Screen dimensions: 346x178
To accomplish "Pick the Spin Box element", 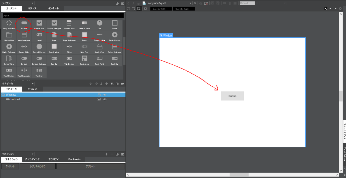I will [x=84, y=49].
